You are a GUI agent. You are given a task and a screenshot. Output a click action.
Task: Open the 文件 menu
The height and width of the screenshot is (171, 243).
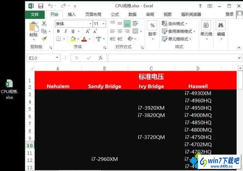[x=35, y=15]
